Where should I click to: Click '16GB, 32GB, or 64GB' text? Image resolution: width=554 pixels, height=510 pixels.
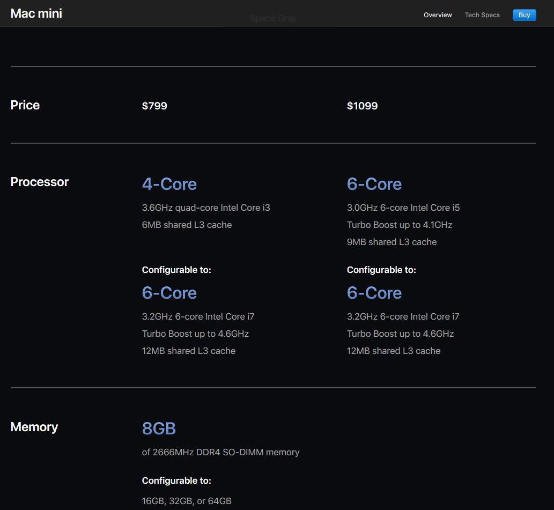point(187,501)
